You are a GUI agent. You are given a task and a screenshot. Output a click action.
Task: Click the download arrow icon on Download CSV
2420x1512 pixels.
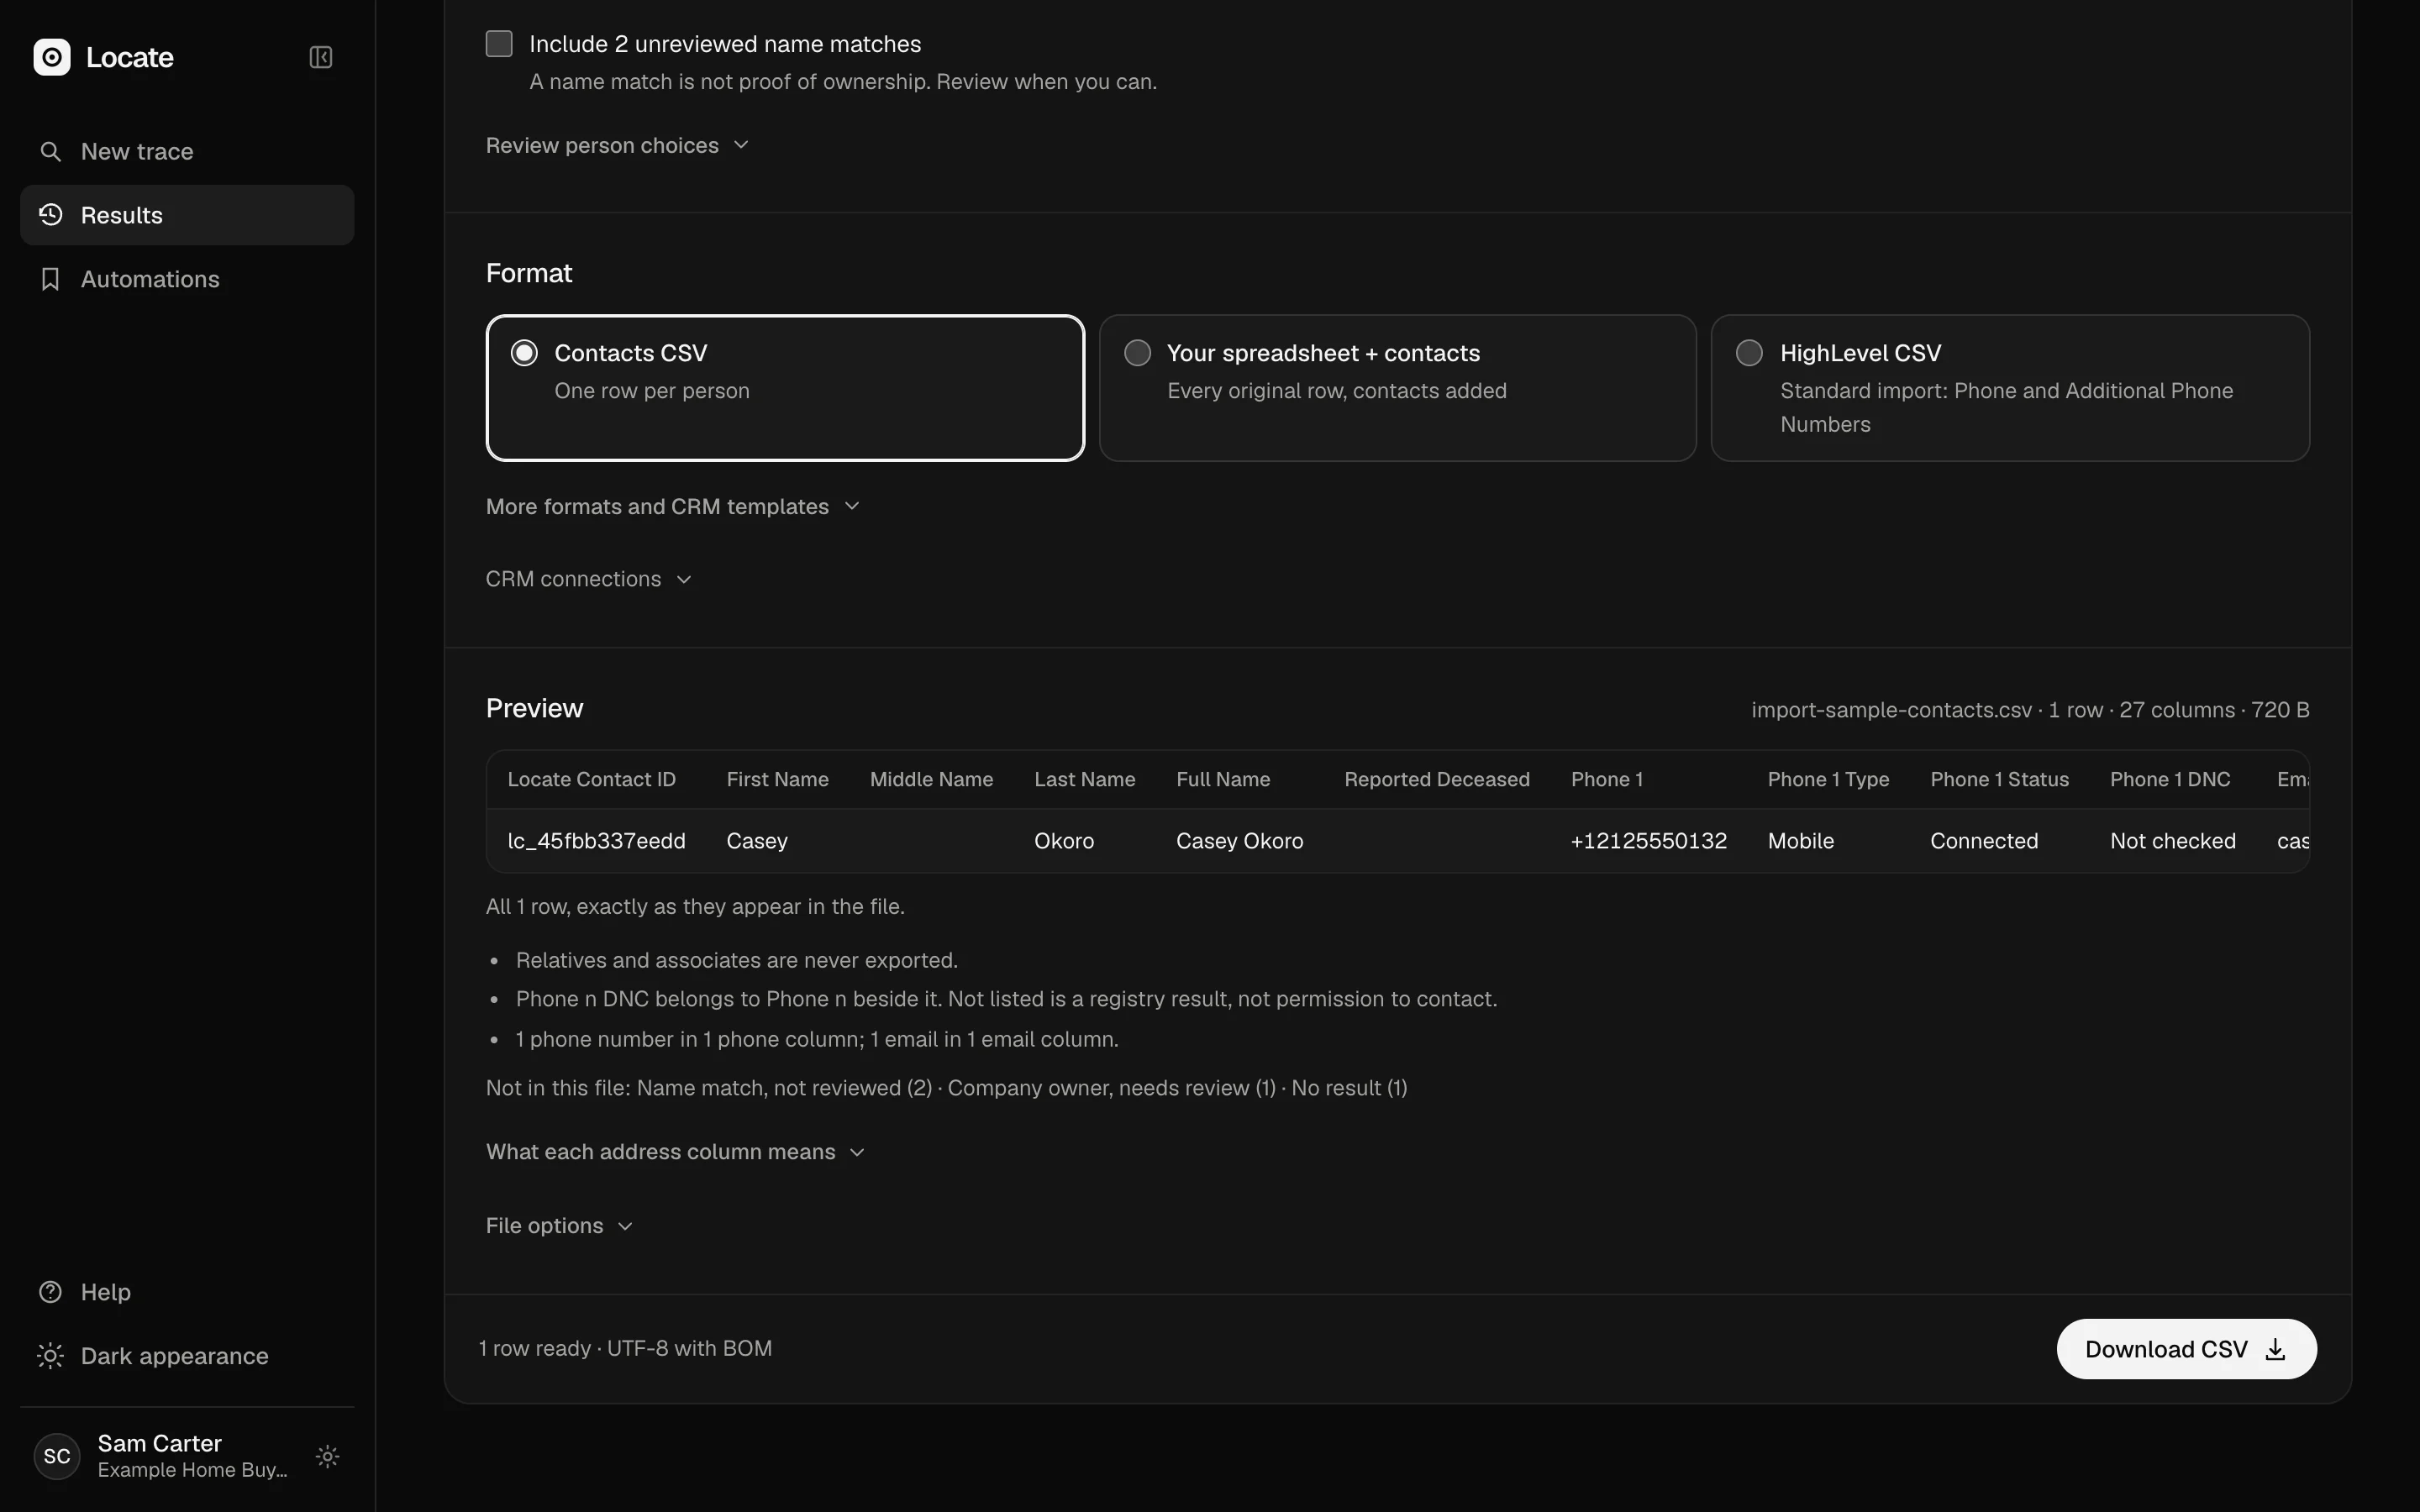pos(2275,1349)
